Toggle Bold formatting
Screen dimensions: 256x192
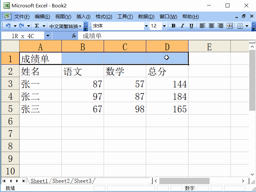173,26
